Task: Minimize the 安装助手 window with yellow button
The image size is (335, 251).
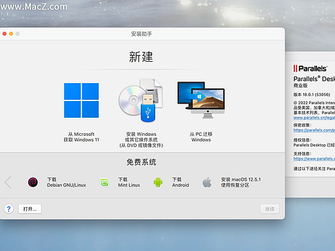Action: [x=11, y=33]
